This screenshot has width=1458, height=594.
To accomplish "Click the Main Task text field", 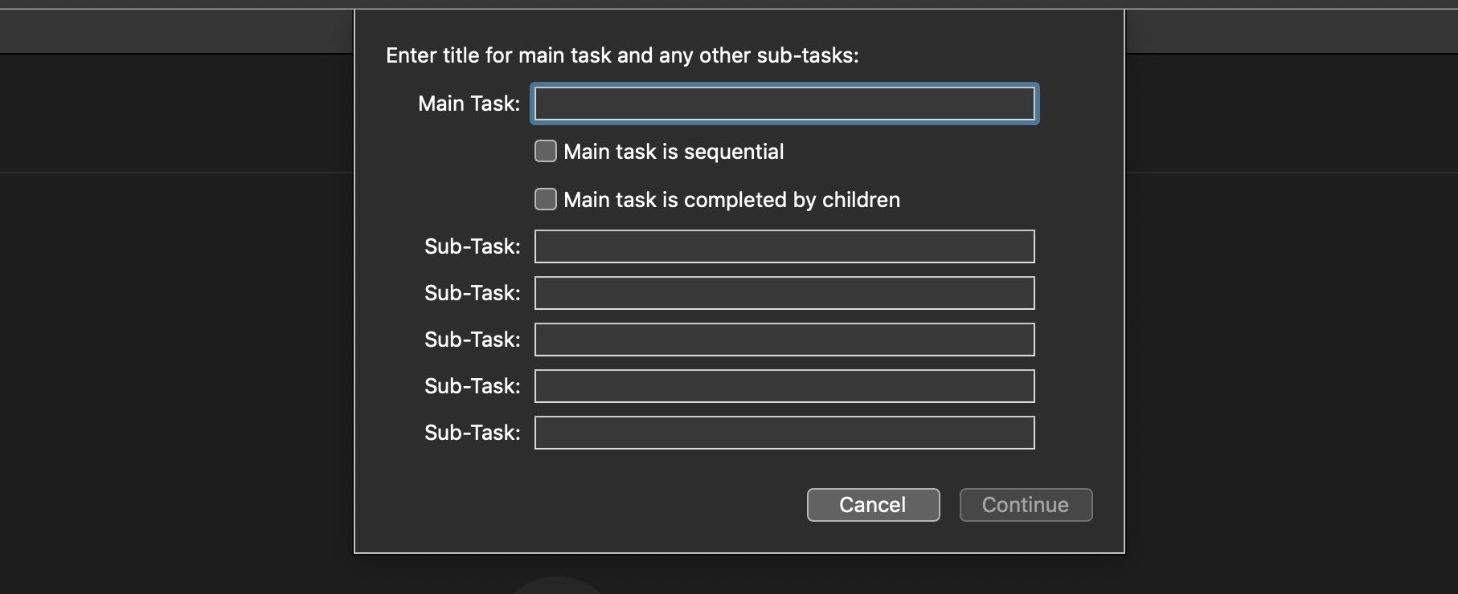I will click(x=784, y=104).
